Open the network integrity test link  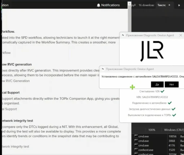coord(16,146)
